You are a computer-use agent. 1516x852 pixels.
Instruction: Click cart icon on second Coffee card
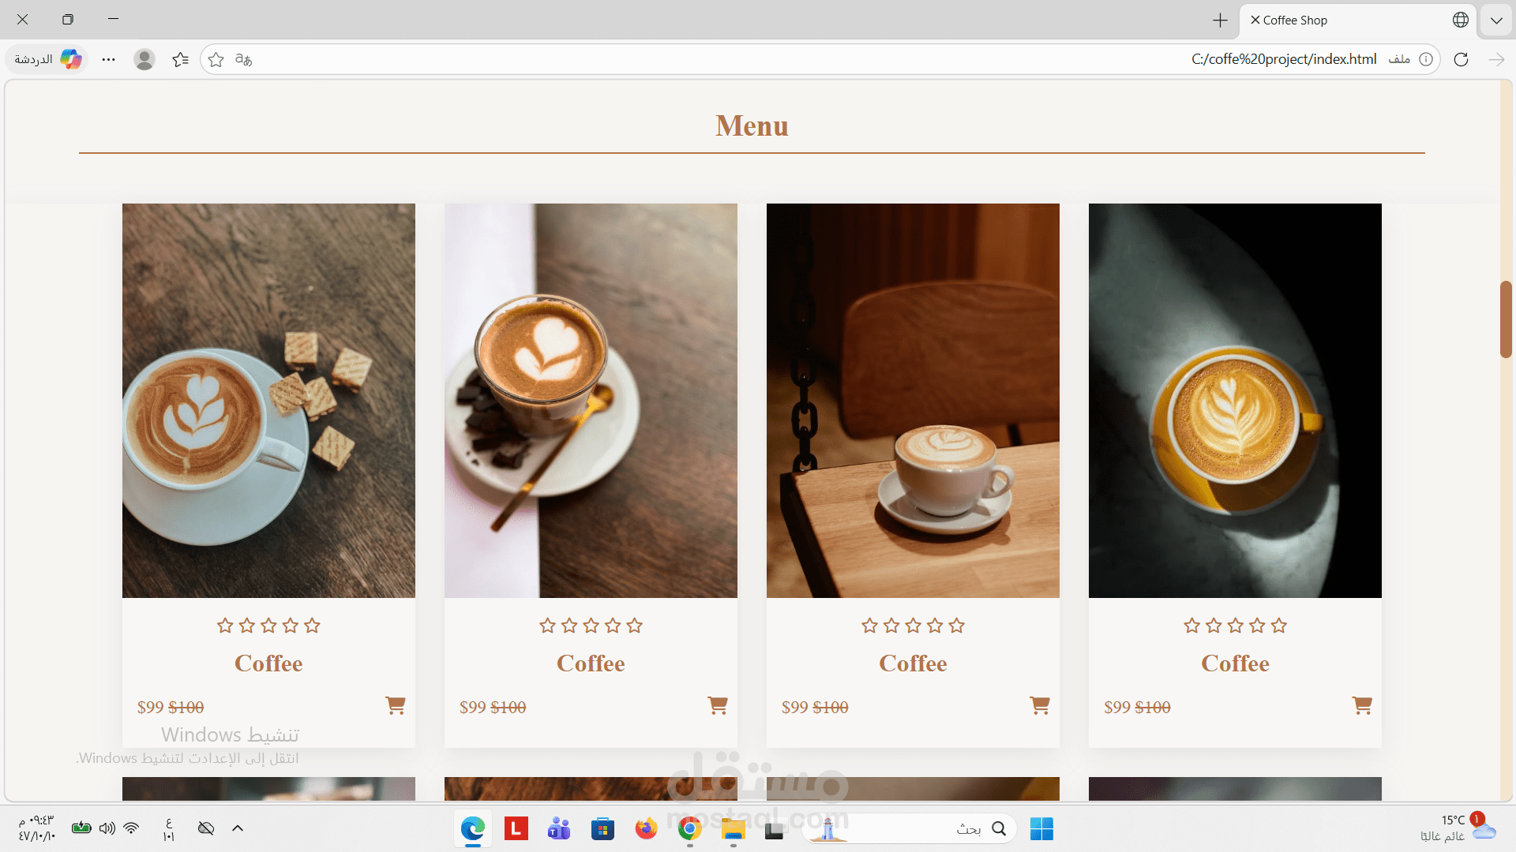pos(717,705)
